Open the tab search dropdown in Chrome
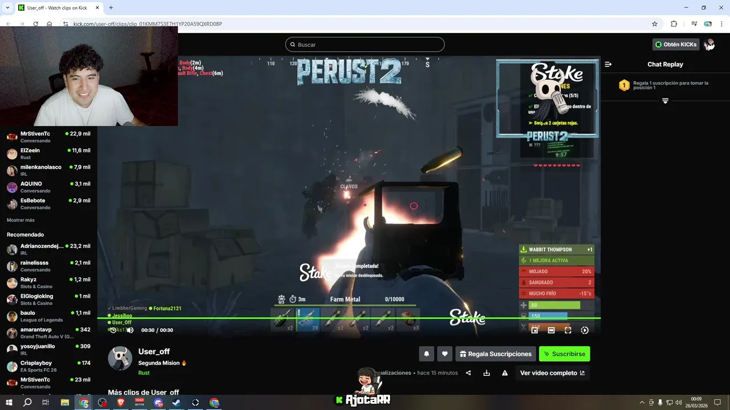This screenshot has width=730, height=410. (x=7, y=8)
